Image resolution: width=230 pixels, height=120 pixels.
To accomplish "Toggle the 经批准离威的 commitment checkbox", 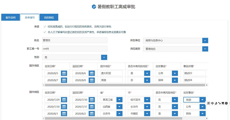I will point(45,27).
